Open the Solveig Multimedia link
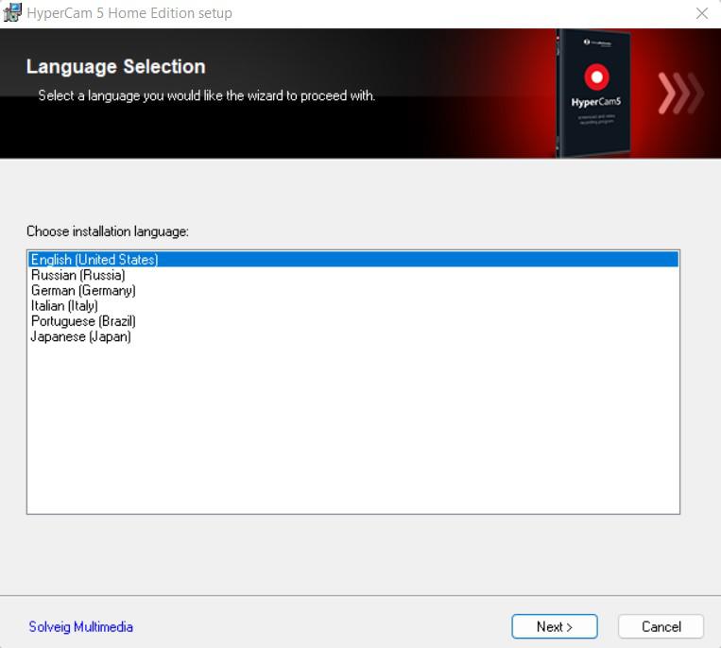 click(81, 627)
